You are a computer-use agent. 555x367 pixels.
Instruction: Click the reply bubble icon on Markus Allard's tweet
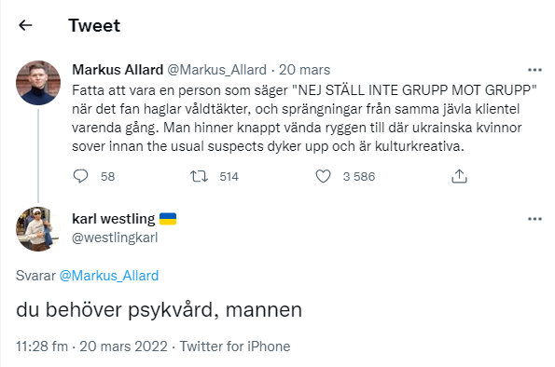click(80, 176)
